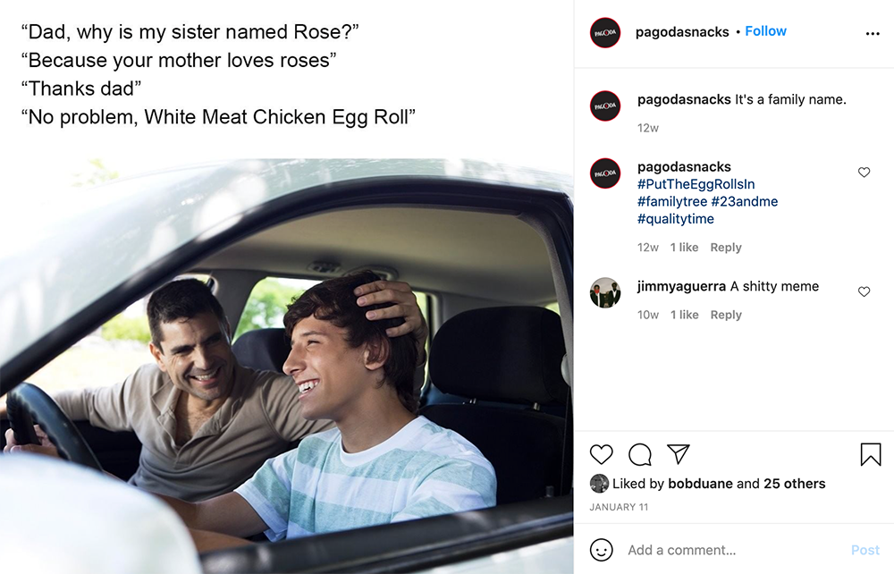
Task: View the 25 others who liked
Action: click(x=794, y=484)
